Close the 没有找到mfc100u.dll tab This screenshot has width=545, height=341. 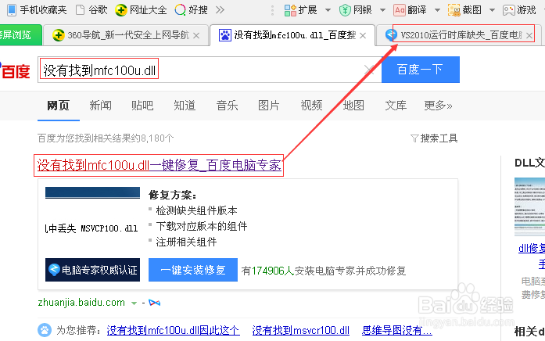[363, 35]
